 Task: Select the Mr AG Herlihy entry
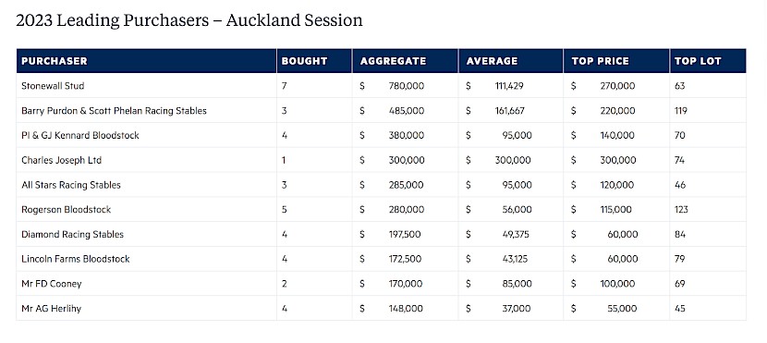tap(52, 309)
